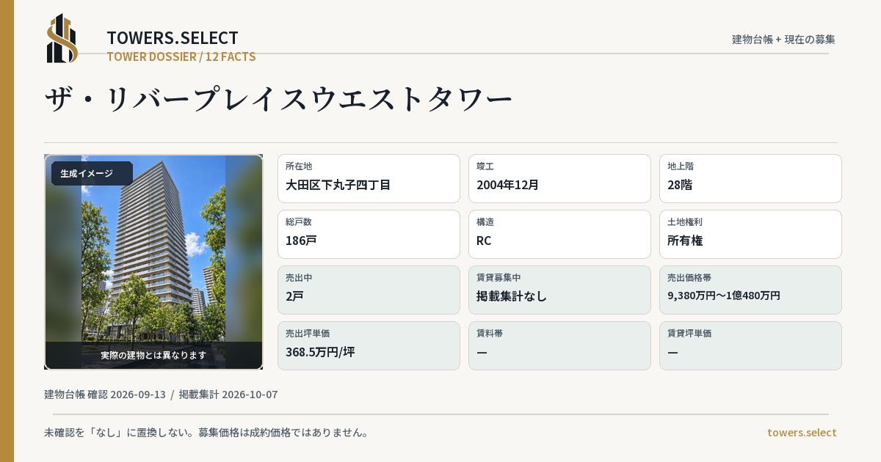881x462 pixels.
Task: Select the 構造 card RC
Action: 559,234
